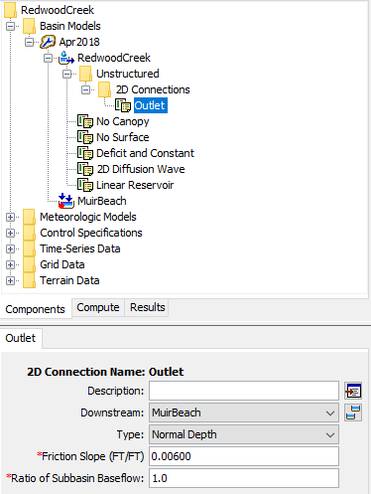Click the RedwoodCreek project folder icon
The height and width of the screenshot is (494, 371).
point(10,10)
